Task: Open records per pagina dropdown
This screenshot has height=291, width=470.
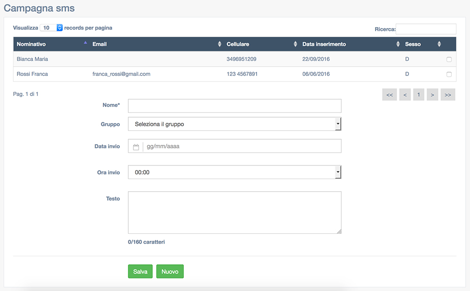Action: click(x=51, y=28)
